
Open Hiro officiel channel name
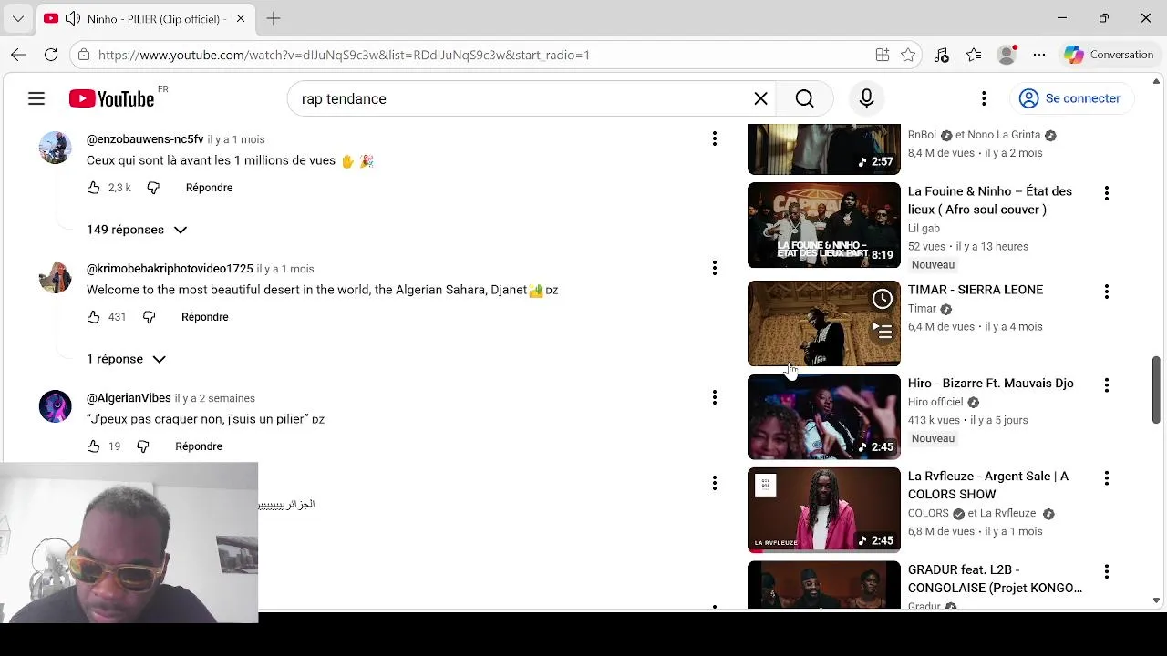[x=935, y=402]
